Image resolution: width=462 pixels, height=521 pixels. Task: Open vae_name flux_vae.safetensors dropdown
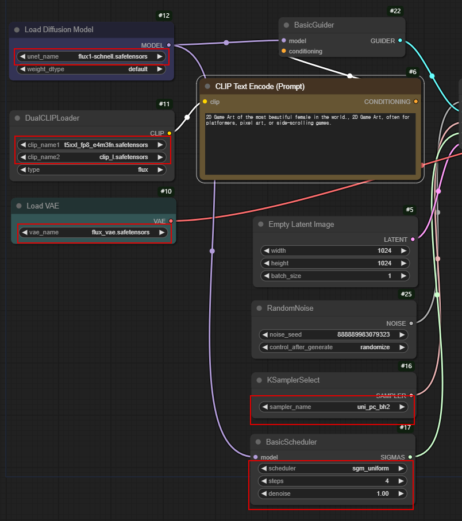[x=93, y=232]
